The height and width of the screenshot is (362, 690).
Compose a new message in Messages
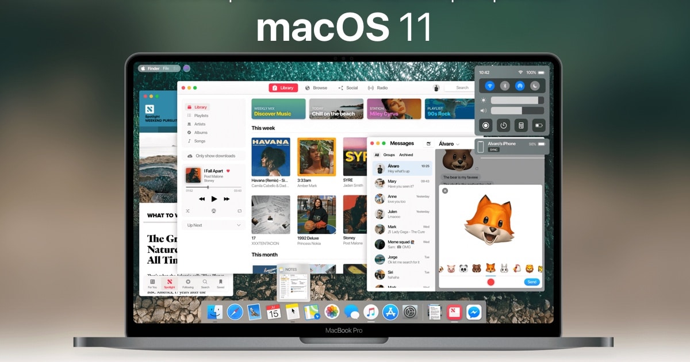point(428,144)
